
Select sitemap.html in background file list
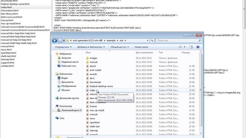pos(8,59)
